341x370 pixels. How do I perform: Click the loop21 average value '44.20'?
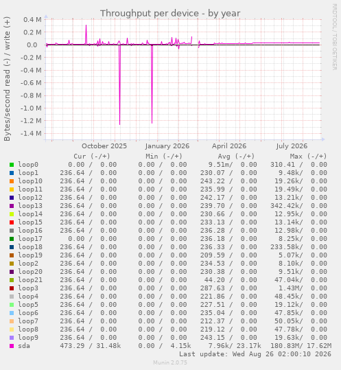214,280
